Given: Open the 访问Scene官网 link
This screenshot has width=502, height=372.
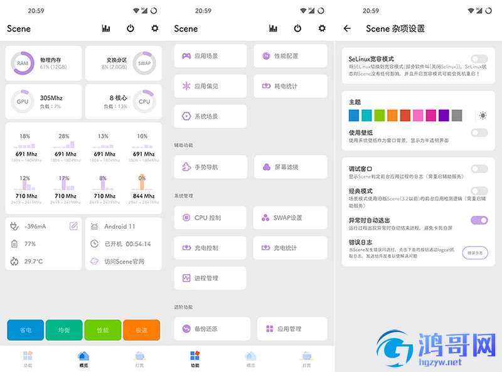Looking at the screenshot, I should pos(124,262).
